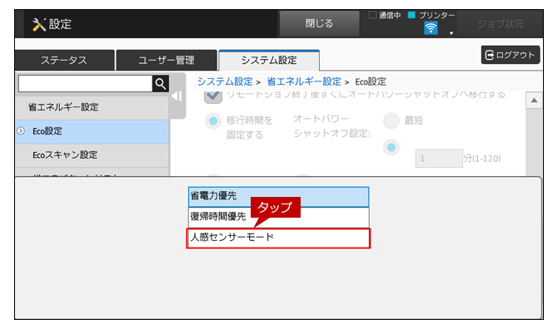Screen dimensions: 558x329
Task: Focus the sidebar search field
Action: tap(86, 84)
